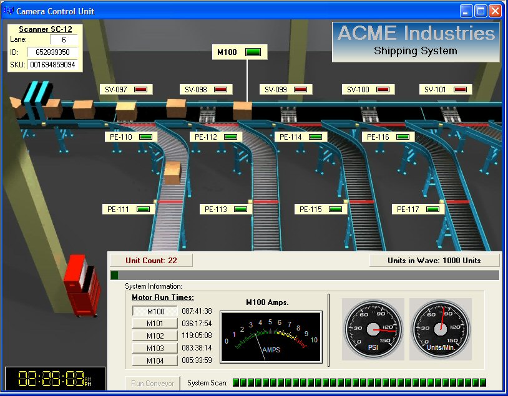The height and width of the screenshot is (396, 508).
Task: Click the M100 green motor indicator
Action: (253, 52)
